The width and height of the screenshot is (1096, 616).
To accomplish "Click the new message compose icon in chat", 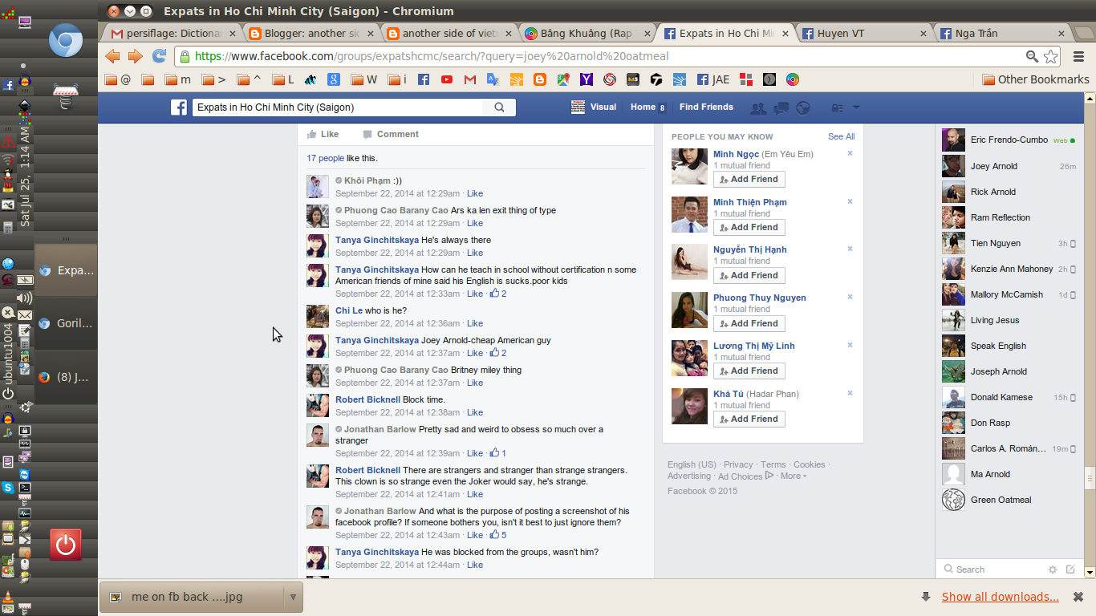I will coord(1070,569).
